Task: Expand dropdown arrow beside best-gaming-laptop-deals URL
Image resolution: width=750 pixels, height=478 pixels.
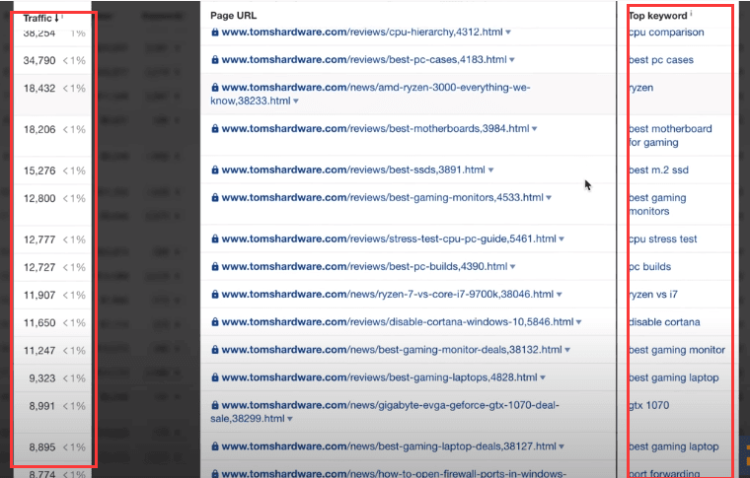Action: tap(562, 446)
